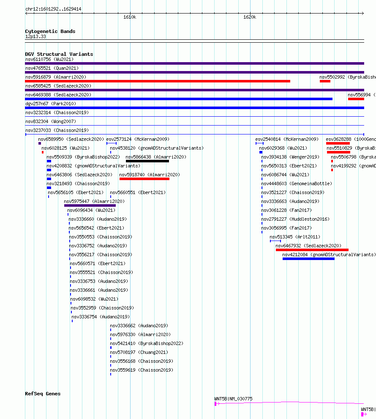
Task: Open nsv3552959 (Chaisson2019) label
Action: click(x=102, y=308)
